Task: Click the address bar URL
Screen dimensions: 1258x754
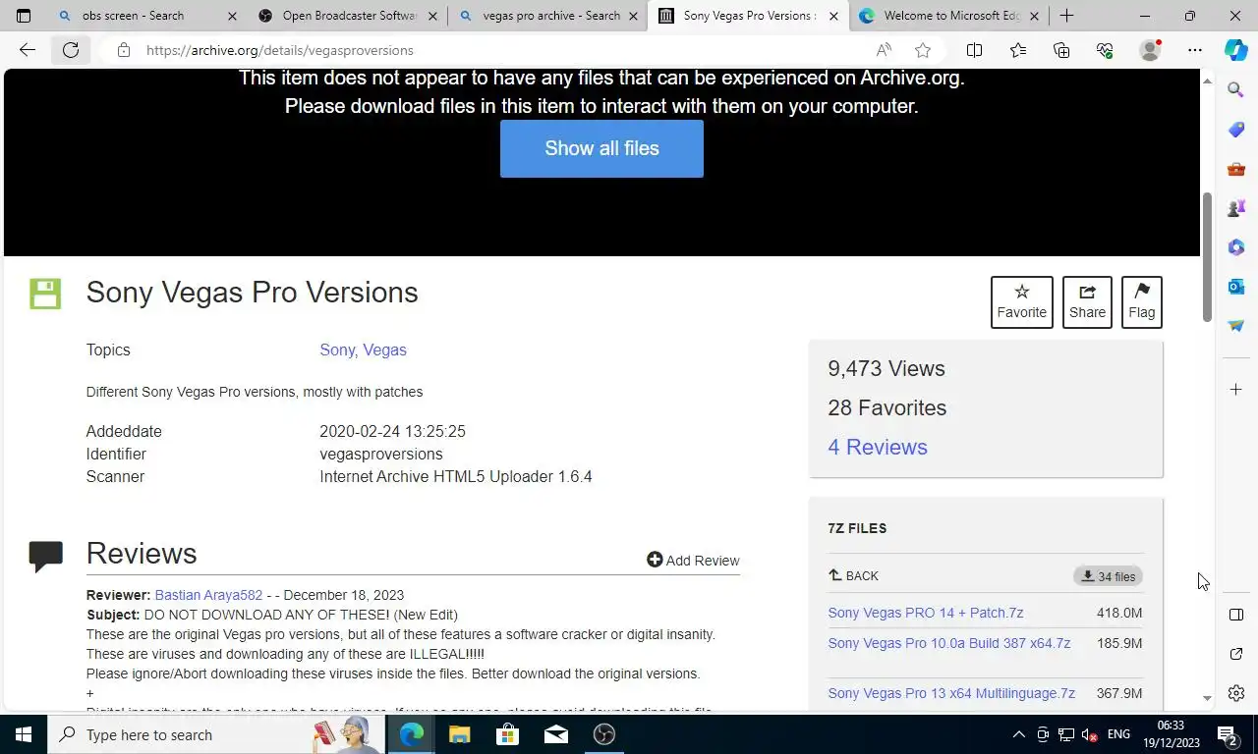Action: [x=280, y=50]
